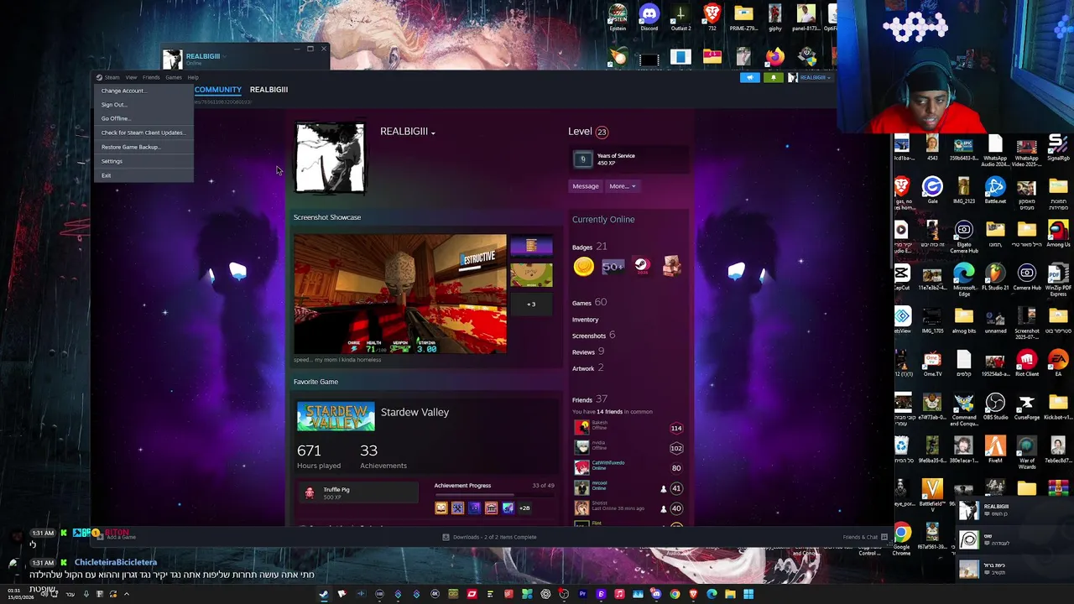The height and width of the screenshot is (604, 1074).
Task: Open the CurseForge desktop shortcut
Action: click(x=1027, y=408)
